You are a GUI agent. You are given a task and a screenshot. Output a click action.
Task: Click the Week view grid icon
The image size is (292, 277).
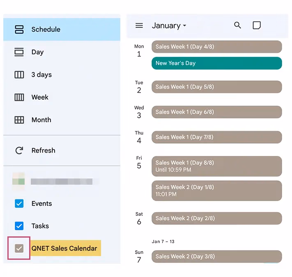pyautogui.click(x=19, y=97)
